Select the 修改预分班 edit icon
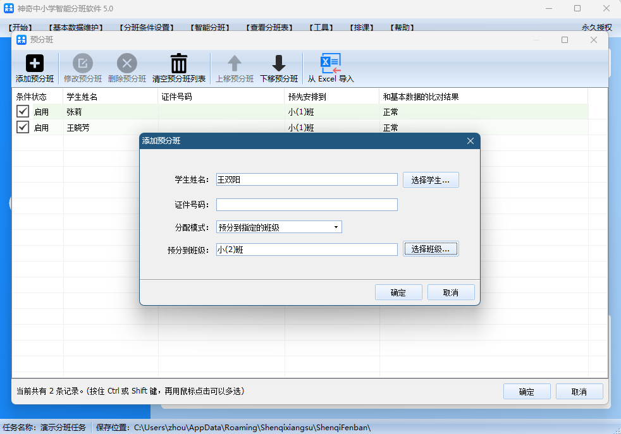This screenshot has width=621, height=434. (82, 63)
